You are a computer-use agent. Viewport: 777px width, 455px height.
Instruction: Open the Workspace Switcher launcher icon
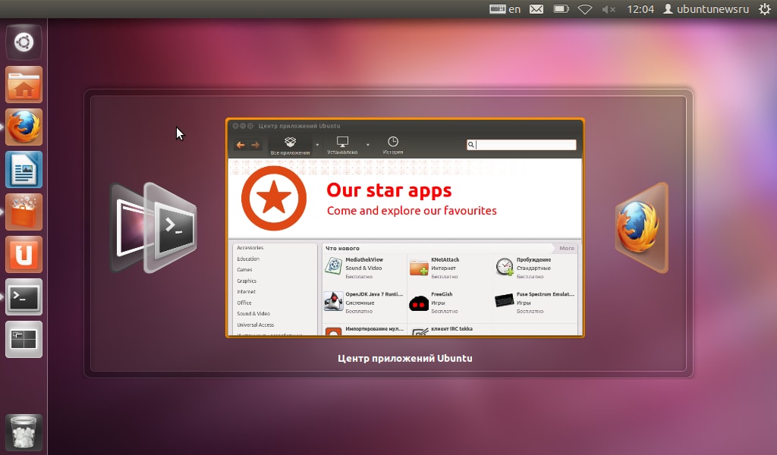pos(24,340)
